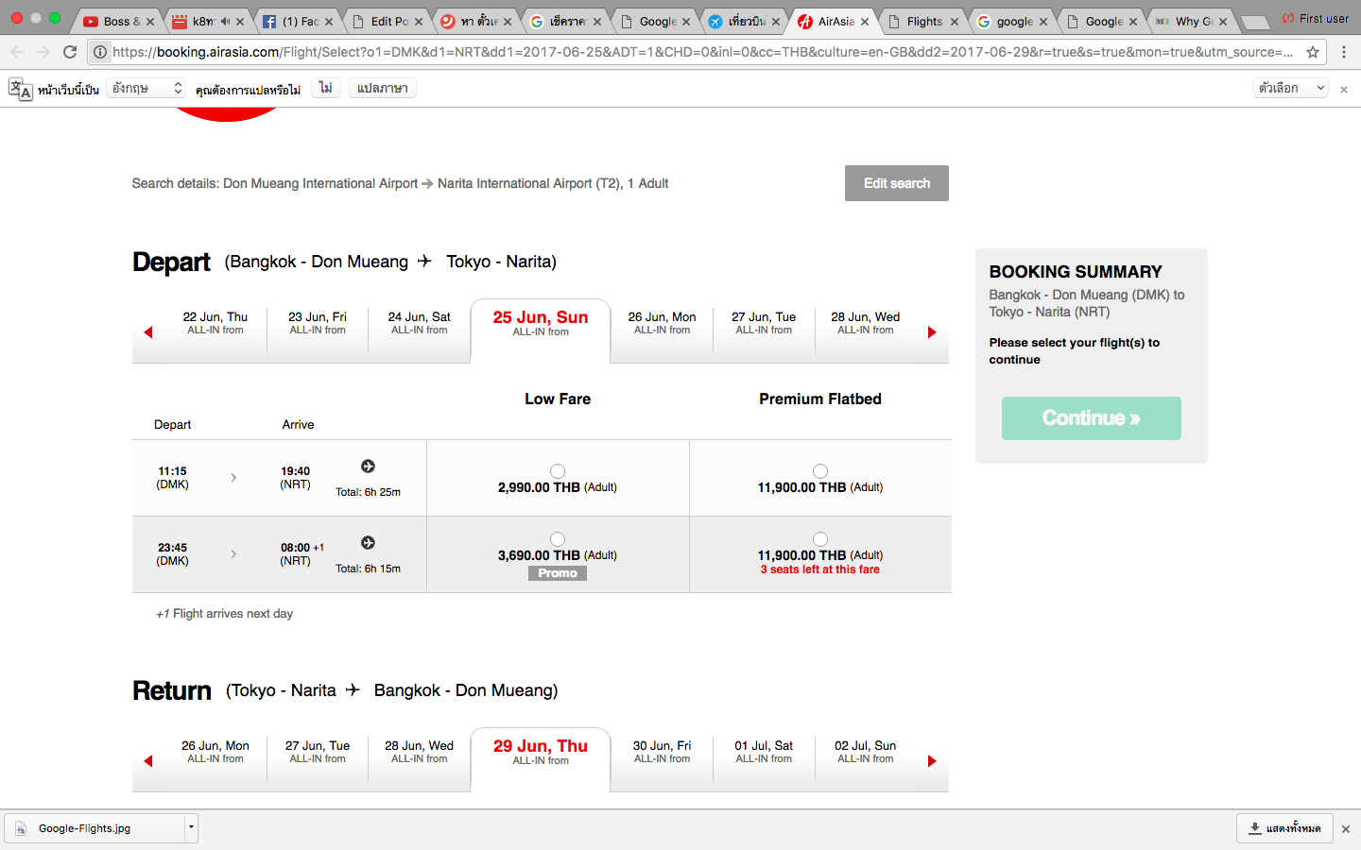Show later departure dates with right red arrow

(x=932, y=331)
